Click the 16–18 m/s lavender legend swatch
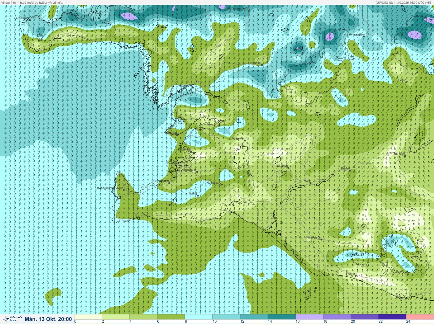This screenshot has width=434, height=324. point(309,317)
